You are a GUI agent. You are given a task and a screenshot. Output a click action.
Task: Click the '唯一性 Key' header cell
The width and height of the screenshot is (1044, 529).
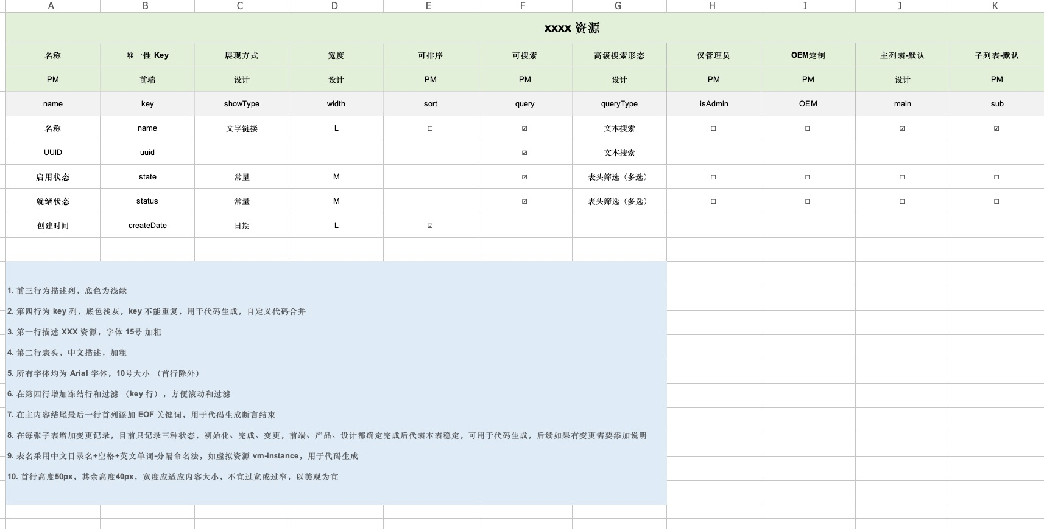(147, 55)
